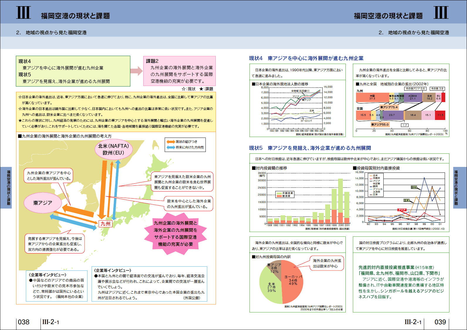The width and height of the screenshot is (467, 330).
Task: Click the 課題2 title in the pink box
Action: [x=152, y=61]
